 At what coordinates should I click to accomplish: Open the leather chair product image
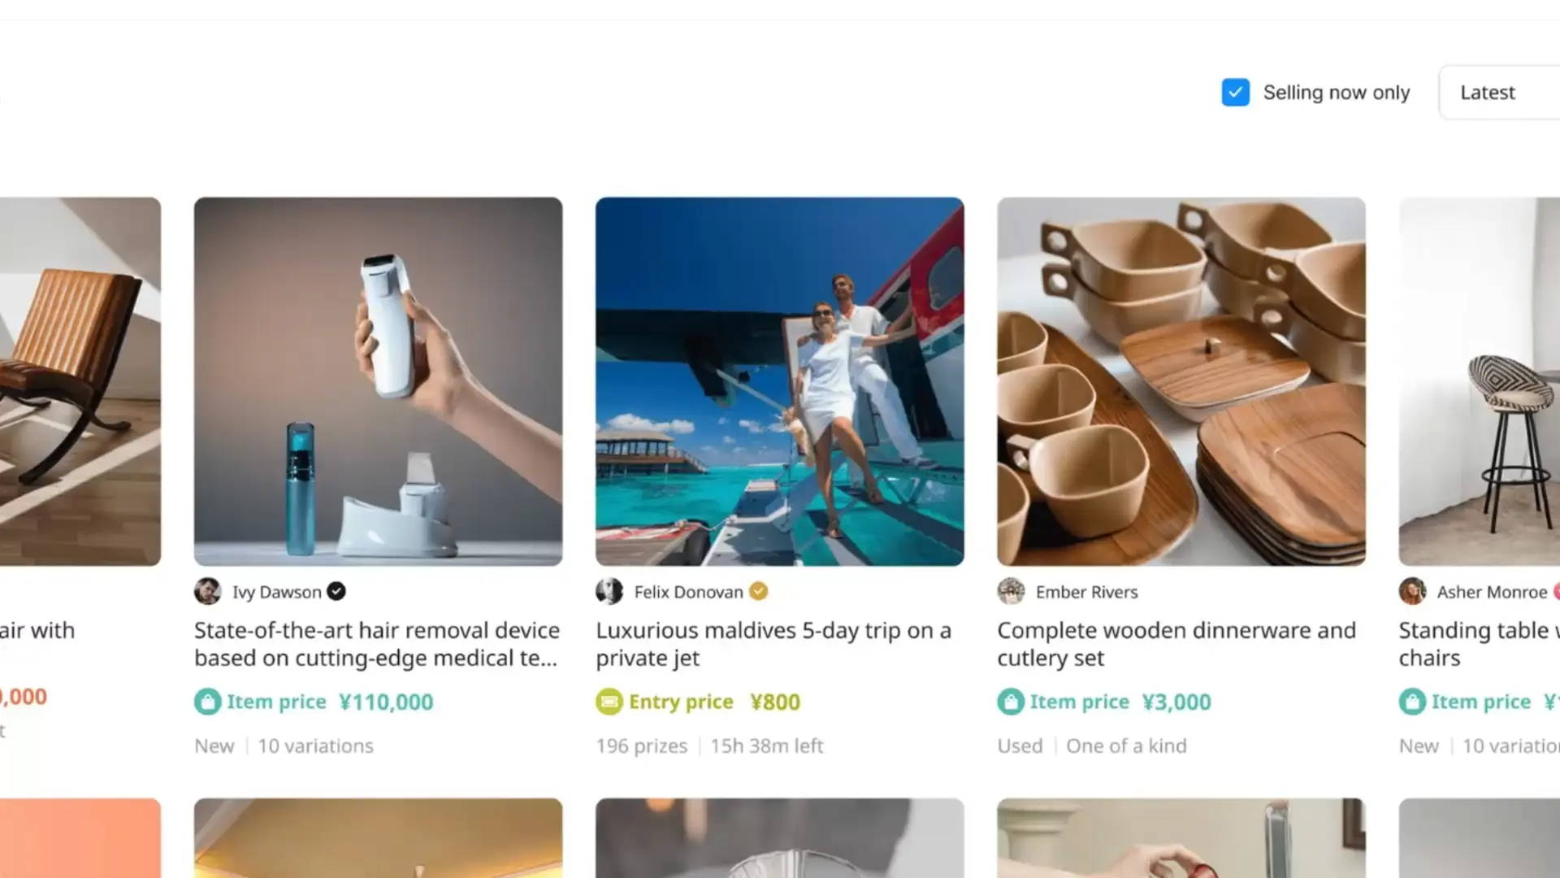pos(80,381)
